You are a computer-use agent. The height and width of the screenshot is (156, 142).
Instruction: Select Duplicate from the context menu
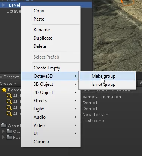51,38
